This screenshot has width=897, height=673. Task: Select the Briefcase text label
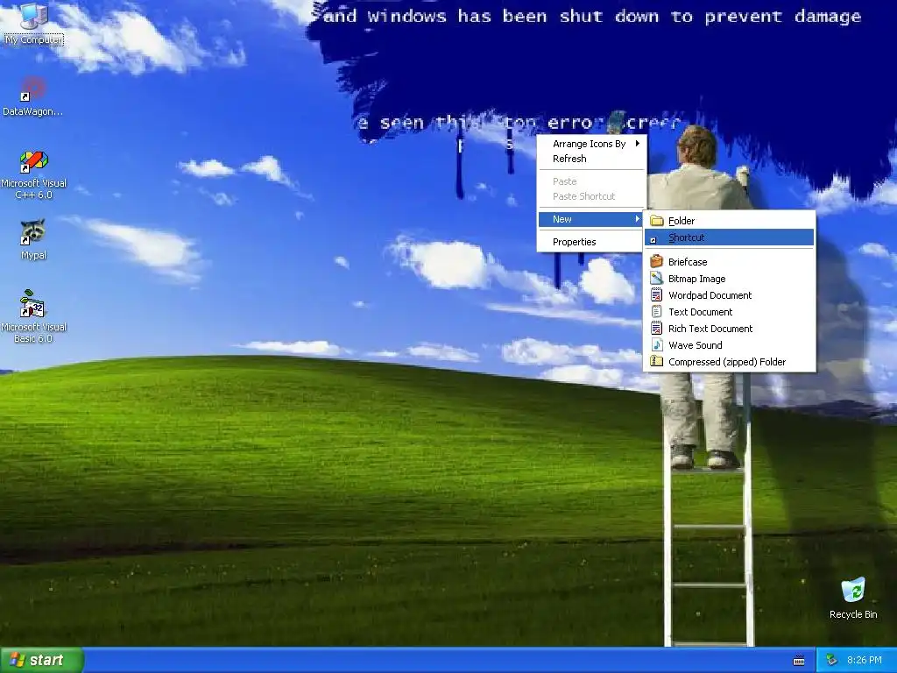point(688,262)
